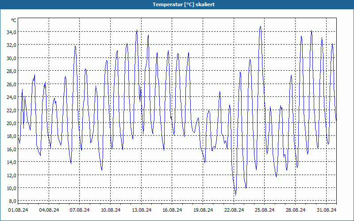Select the 34,0 y-axis label
This screenshot has height=221, width=354.
pyautogui.click(x=12, y=32)
